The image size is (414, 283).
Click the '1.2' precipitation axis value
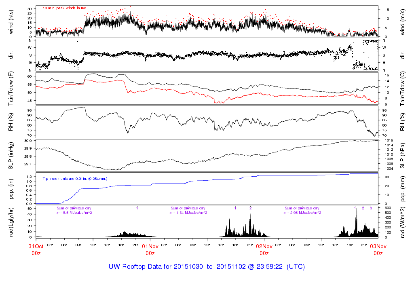[29, 177]
